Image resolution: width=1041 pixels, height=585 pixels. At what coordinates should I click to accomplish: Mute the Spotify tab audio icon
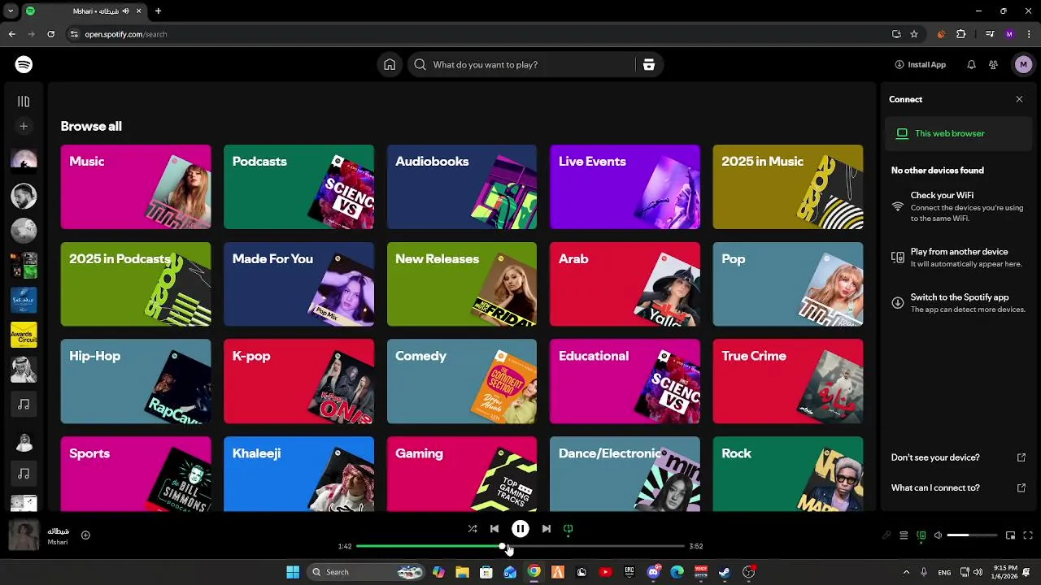coord(125,11)
